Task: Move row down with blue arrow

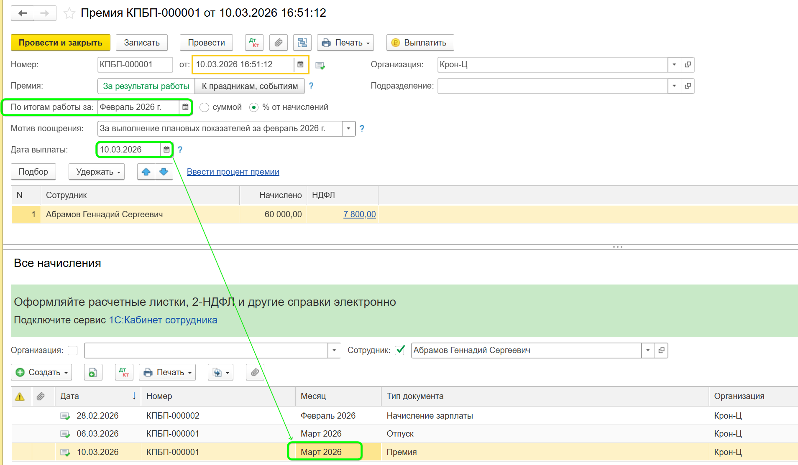Action: point(164,172)
